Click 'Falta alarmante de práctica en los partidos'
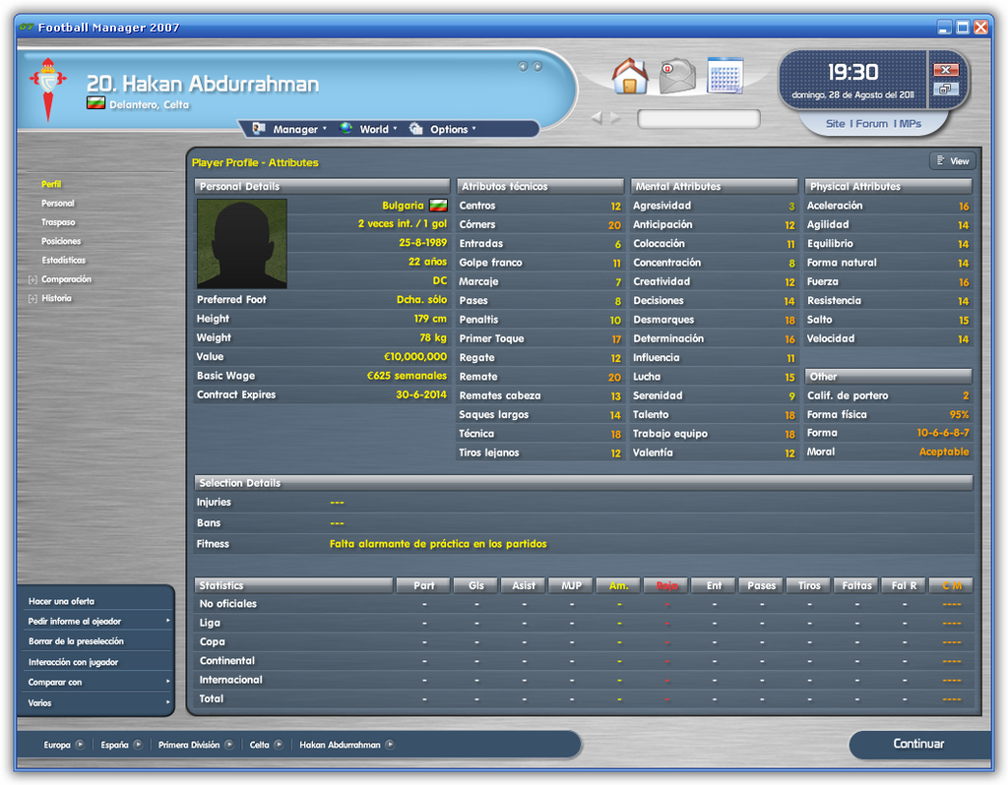Image resolution: width=1008 pixels, height=785 pixels. tap(438, 544)
